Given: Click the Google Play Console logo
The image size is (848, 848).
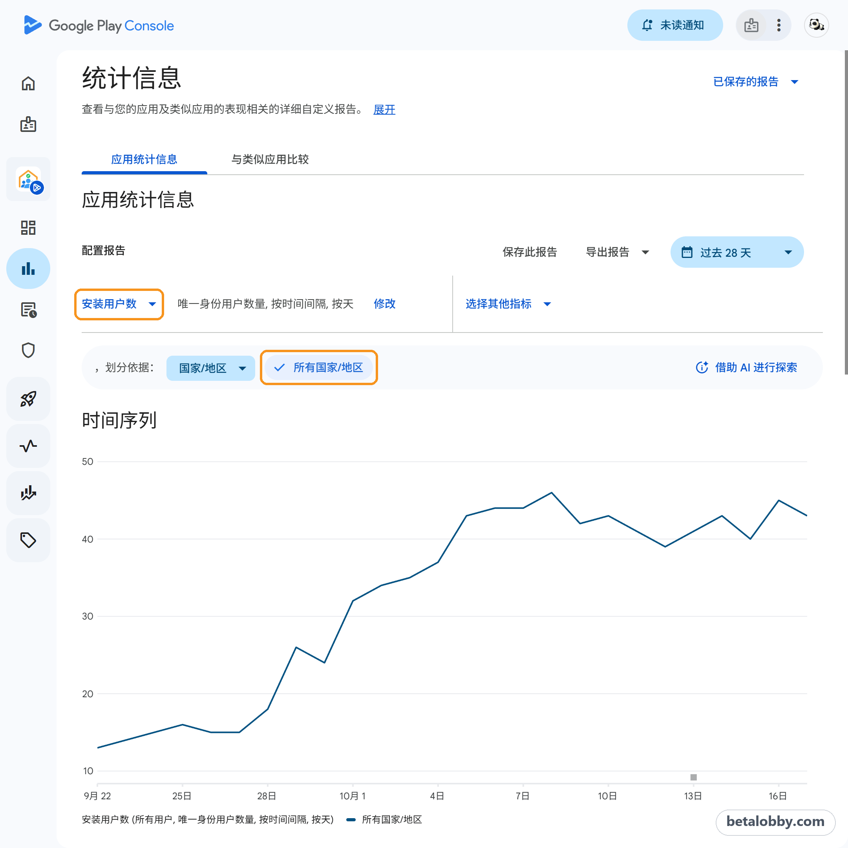Looking at the screenshot, I should pos(99,26).
